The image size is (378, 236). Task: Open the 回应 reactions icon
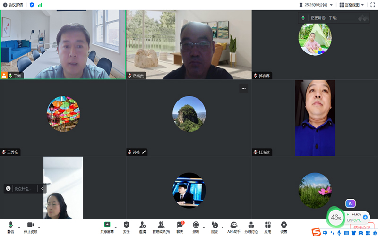click(215, 227)
